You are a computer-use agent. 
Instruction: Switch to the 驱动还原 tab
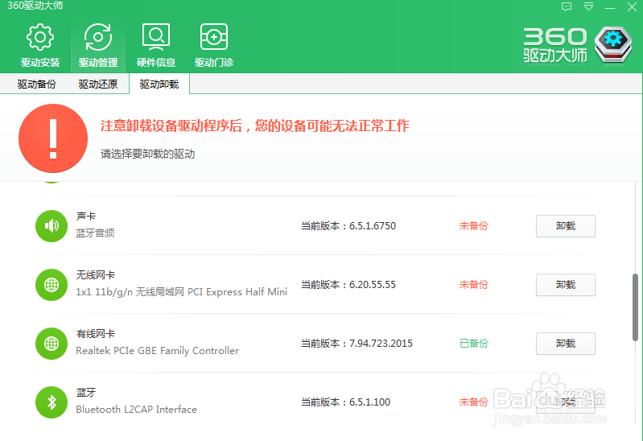point(98,84)
